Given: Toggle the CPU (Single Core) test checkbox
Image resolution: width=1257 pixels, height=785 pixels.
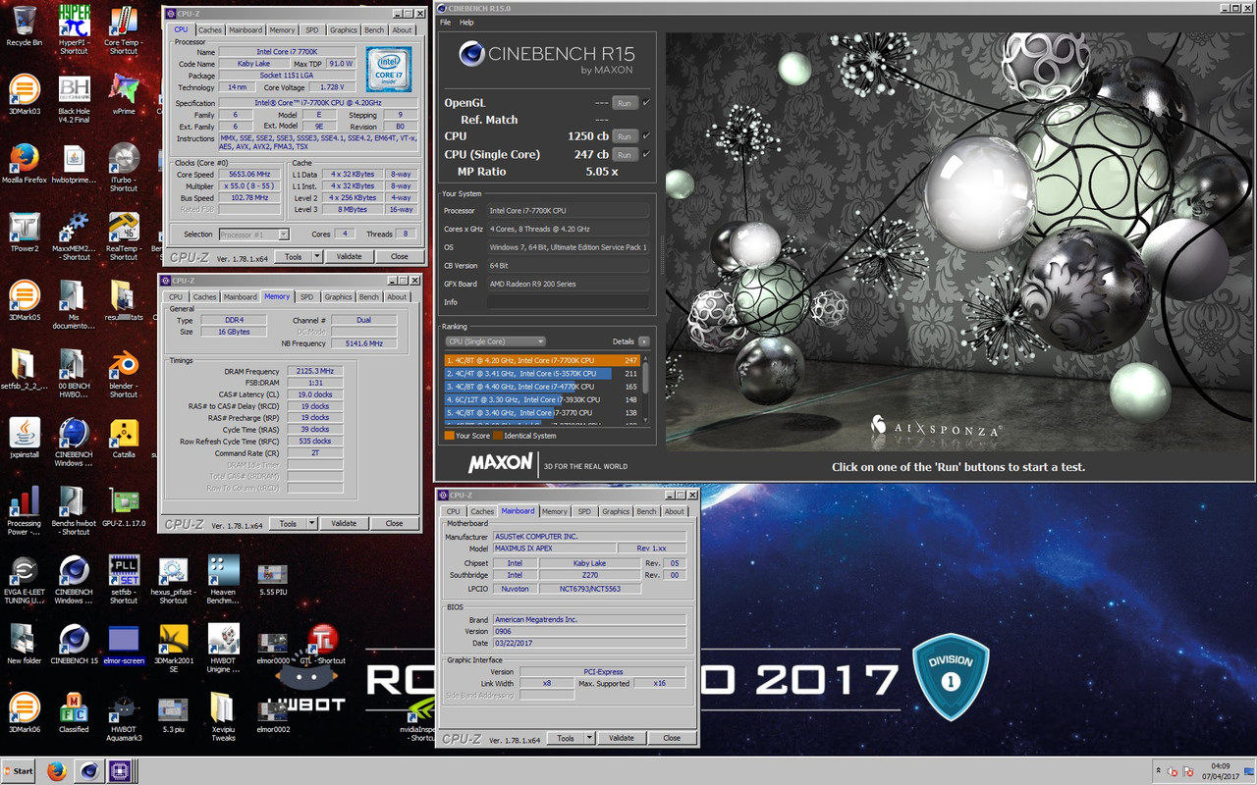Looking at the screenshot, I should (x=646, y=154).
